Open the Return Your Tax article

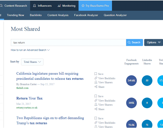pyautogui.click(x=29, y=98)
